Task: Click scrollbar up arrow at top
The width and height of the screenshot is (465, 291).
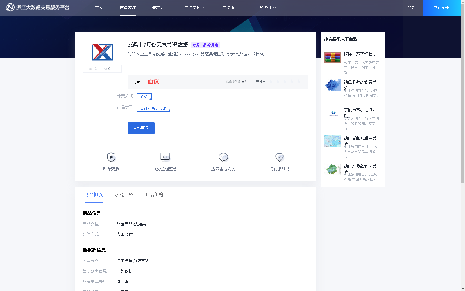Action: [463, 2]
